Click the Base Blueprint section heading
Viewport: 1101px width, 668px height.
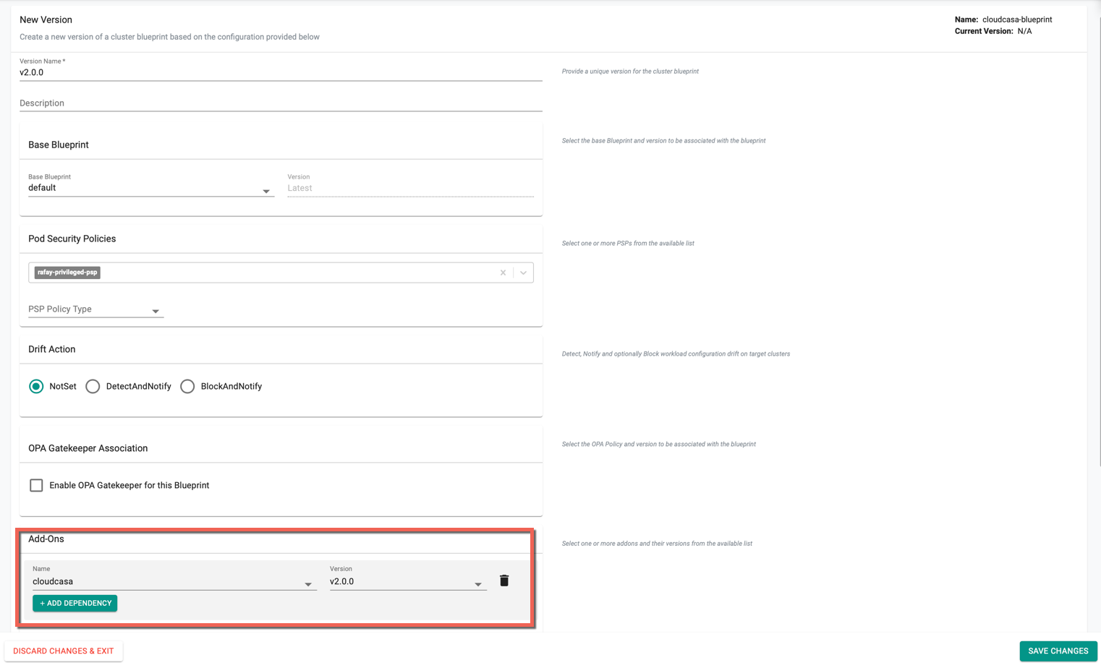coord(59,145)
